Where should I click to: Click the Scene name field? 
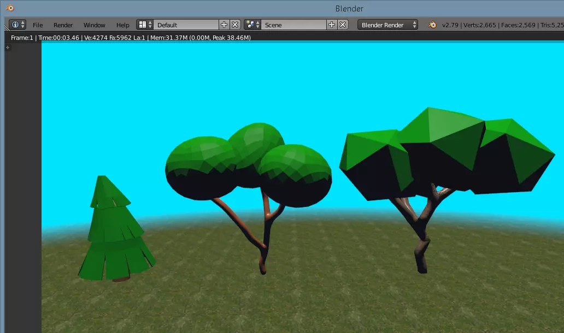[x=294, y=25]
